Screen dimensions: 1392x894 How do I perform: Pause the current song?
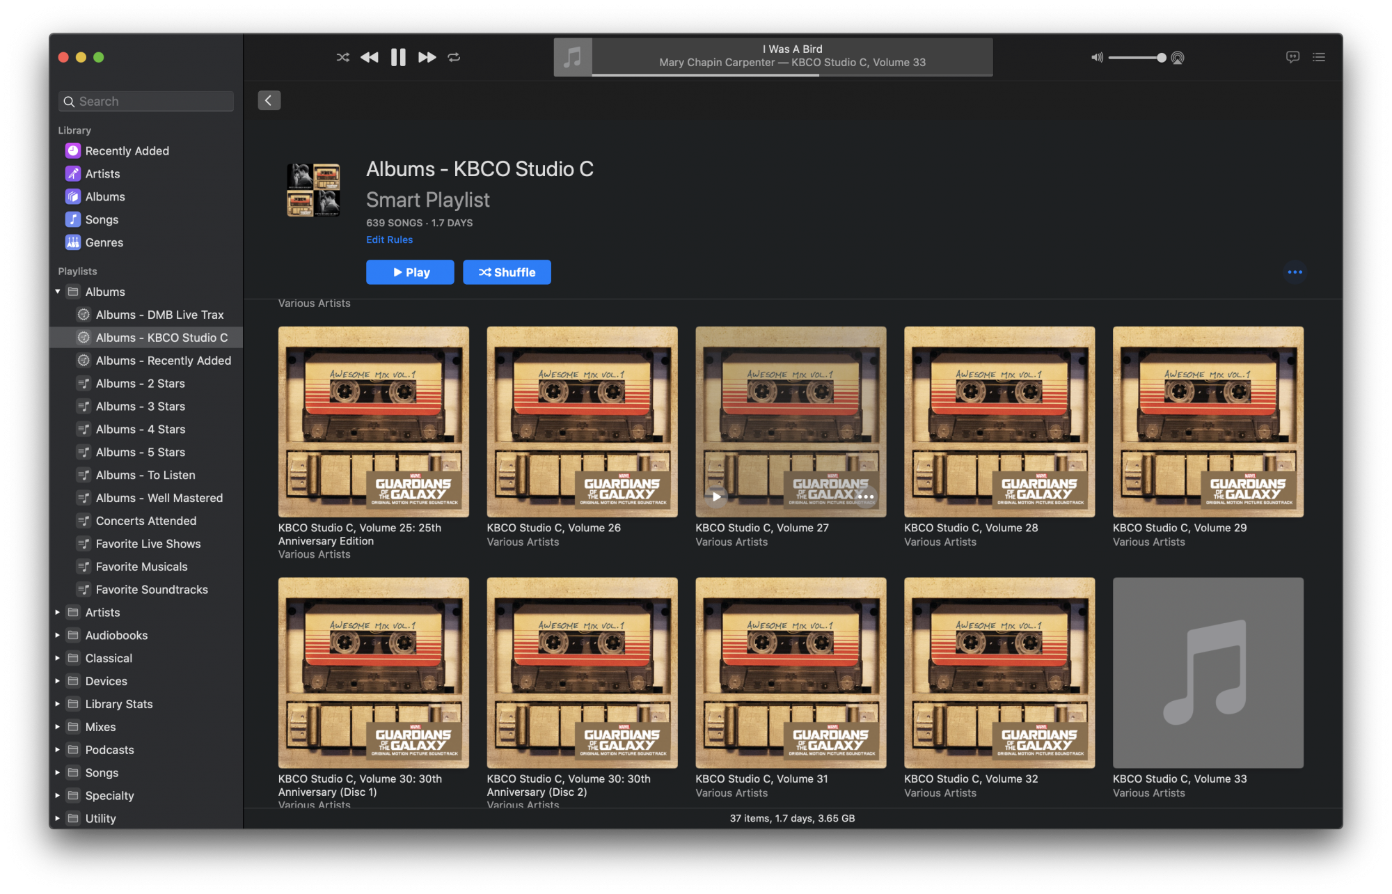click(398, 58)
